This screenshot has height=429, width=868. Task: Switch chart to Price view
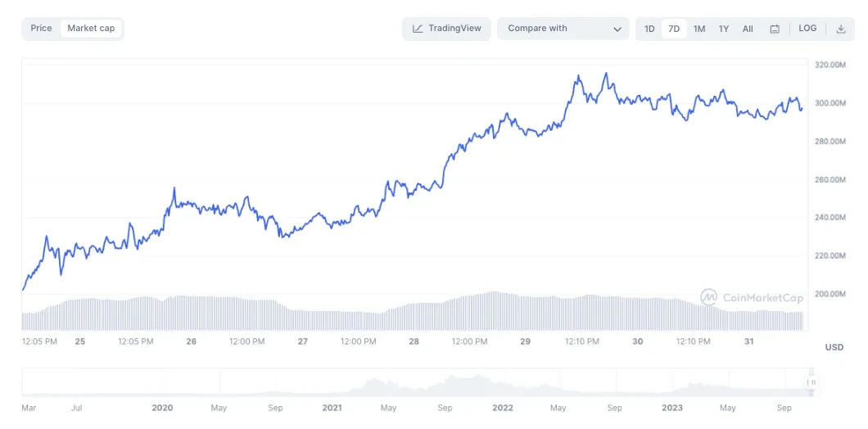point(41,29)
